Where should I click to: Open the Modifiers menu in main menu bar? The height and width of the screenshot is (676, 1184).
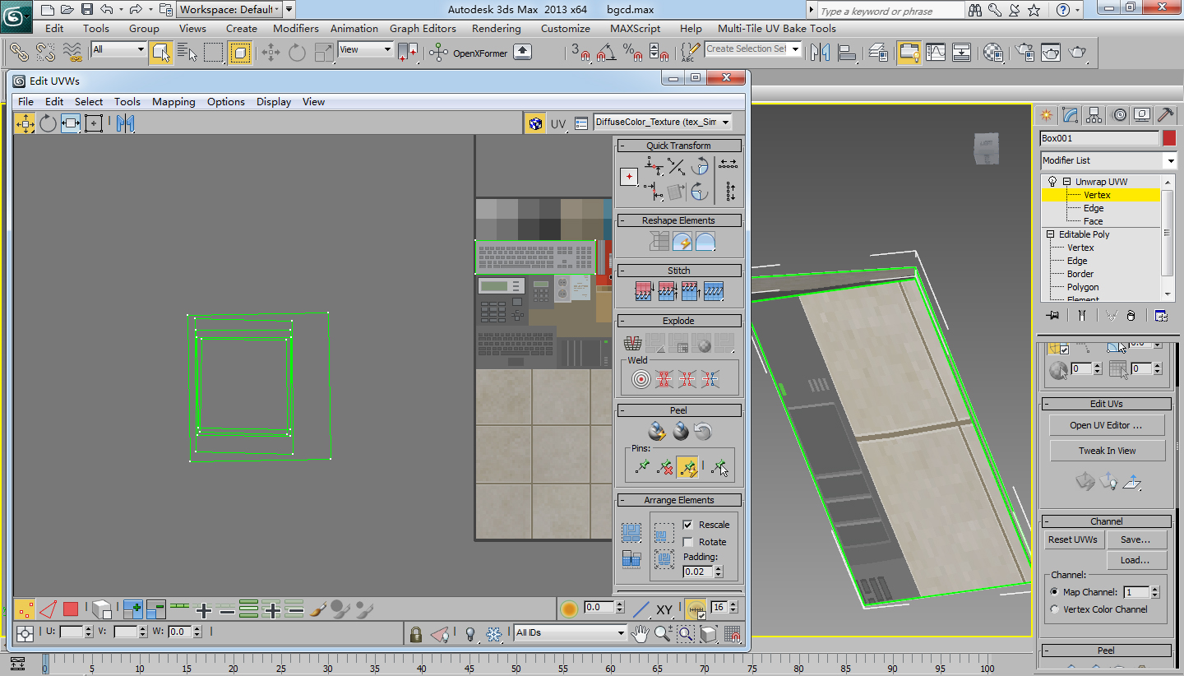(296, 28)
